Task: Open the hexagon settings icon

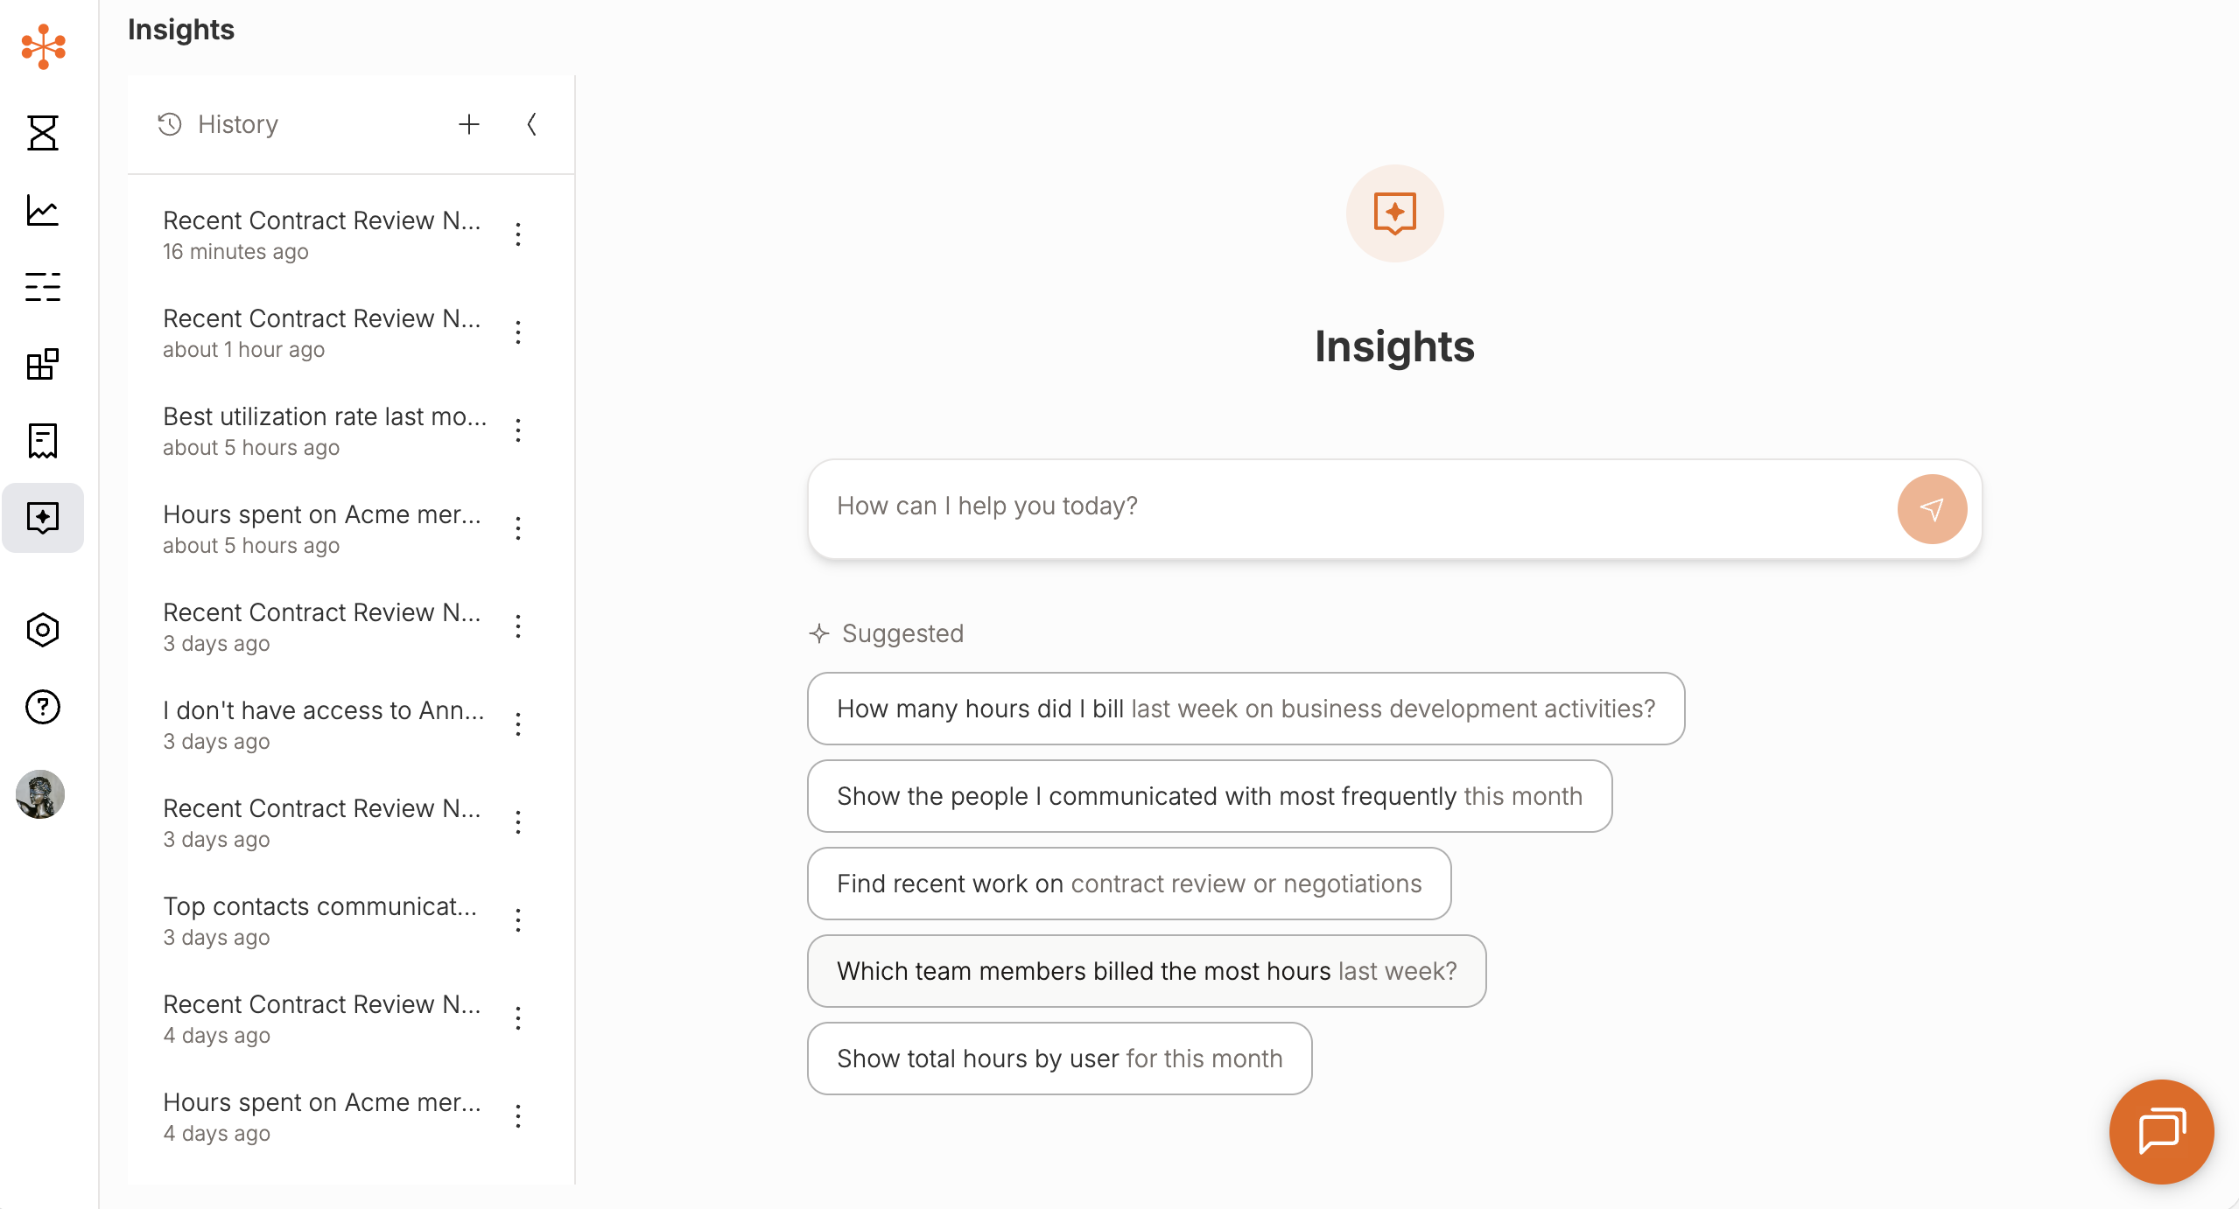Action: coord(42,630)
